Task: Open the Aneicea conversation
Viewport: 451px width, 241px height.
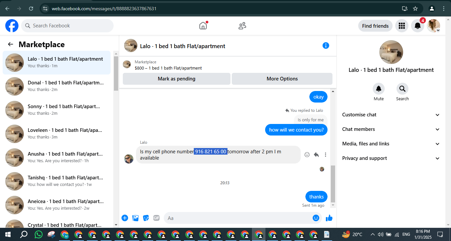Action: point(56,205)
